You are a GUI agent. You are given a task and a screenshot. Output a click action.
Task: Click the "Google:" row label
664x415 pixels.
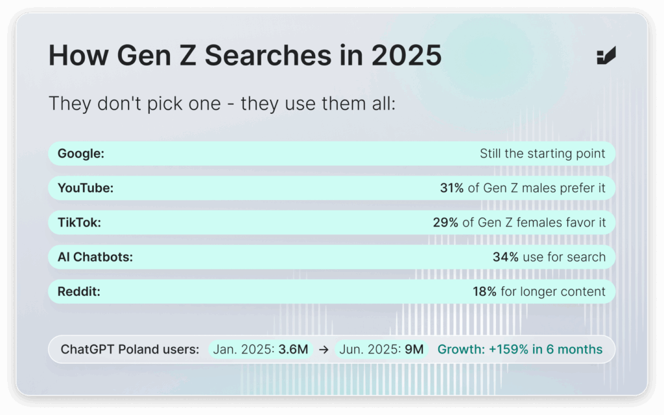pyautogui.click(x=81, y=154)
